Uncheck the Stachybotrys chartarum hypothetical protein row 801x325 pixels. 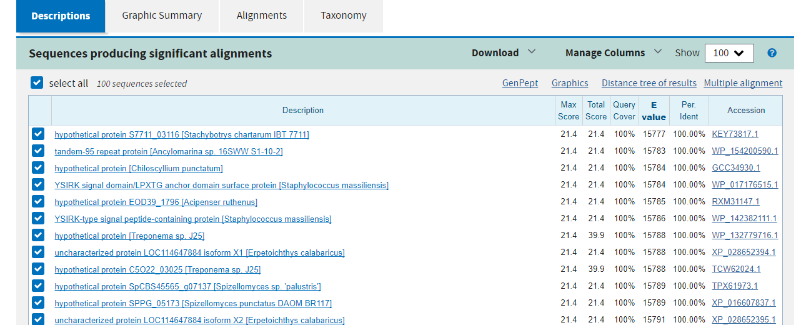pos(38,134)
